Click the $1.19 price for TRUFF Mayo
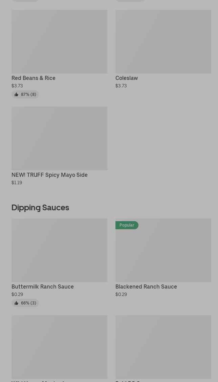The width and height of the screenshot is (218, 382). (x=17, y=183)
